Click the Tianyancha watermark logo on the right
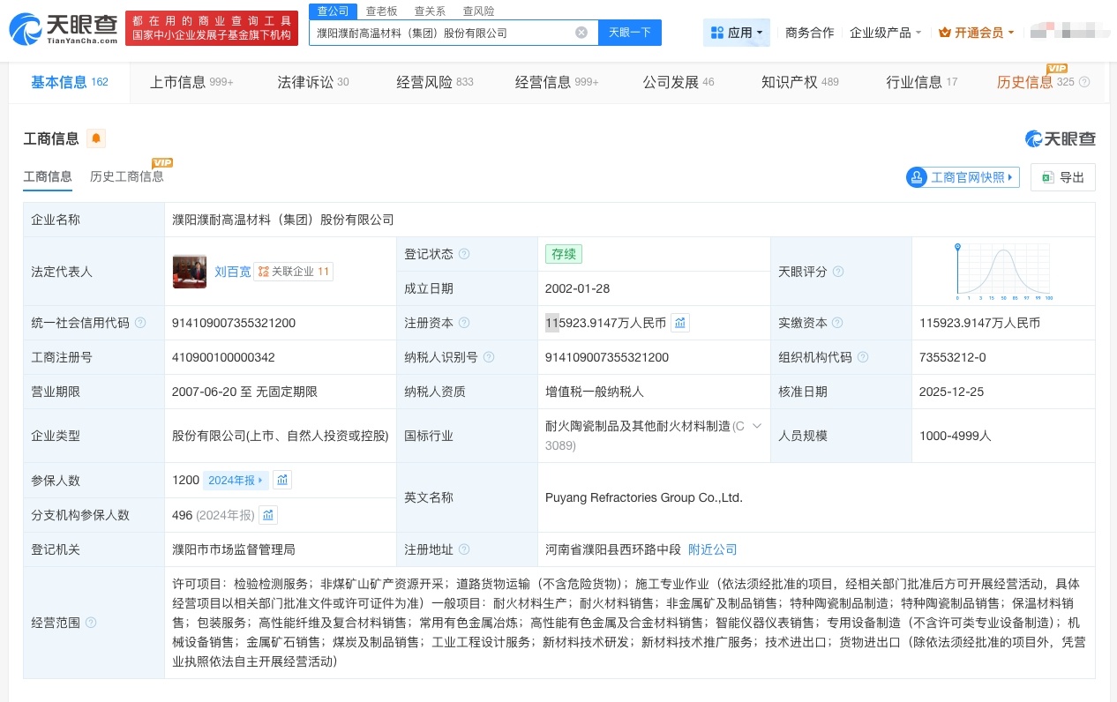The image size is (1117, 702). (1060, 138)
